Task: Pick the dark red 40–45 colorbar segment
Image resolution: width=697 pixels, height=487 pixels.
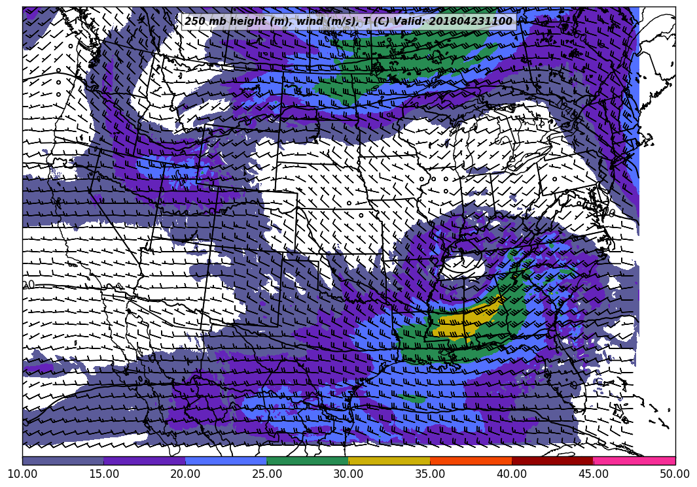Action: coord(552,461)
